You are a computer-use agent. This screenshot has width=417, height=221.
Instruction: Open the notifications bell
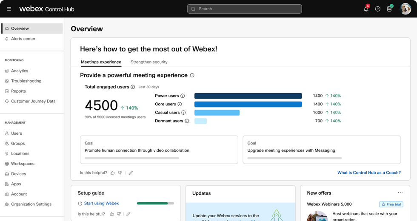pyautogui.click(x=366, y=9)
